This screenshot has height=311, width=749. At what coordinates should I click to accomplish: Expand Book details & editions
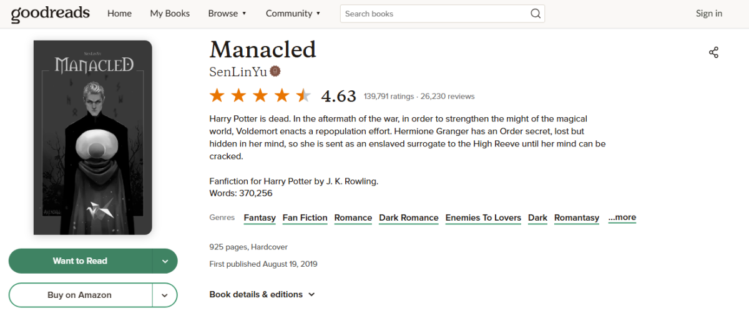coord(262,294)
